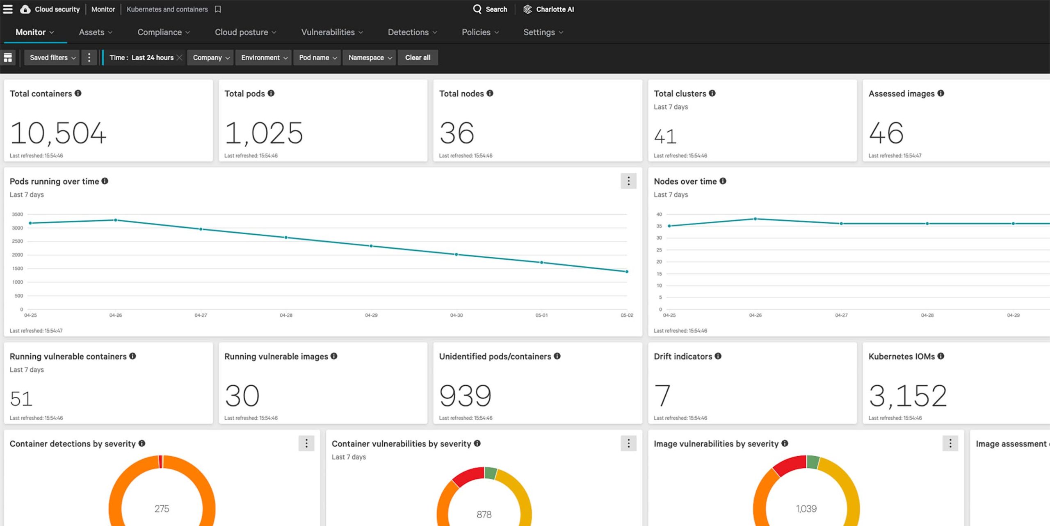
Task: Click the Search label in top bar
Action: 496,9
